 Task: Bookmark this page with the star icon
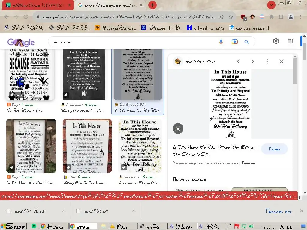click(231, 17)
